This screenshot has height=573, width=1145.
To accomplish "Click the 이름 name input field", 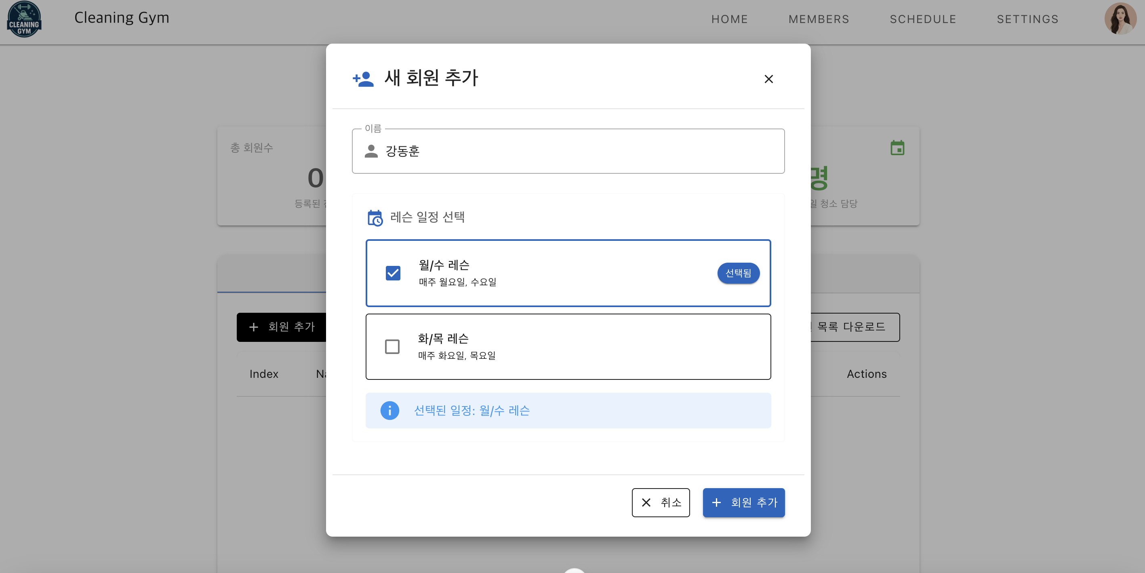I will click(578, 152).
